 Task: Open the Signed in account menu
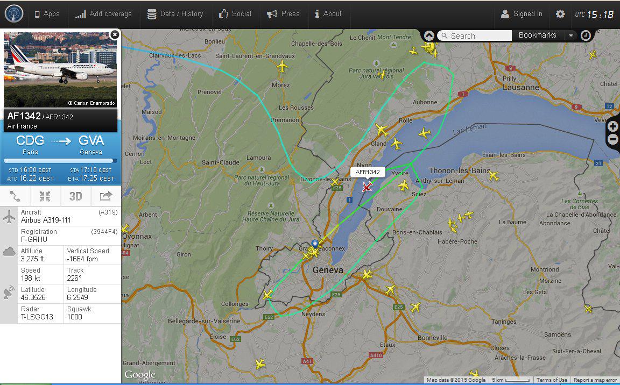[x=522, y=14]
